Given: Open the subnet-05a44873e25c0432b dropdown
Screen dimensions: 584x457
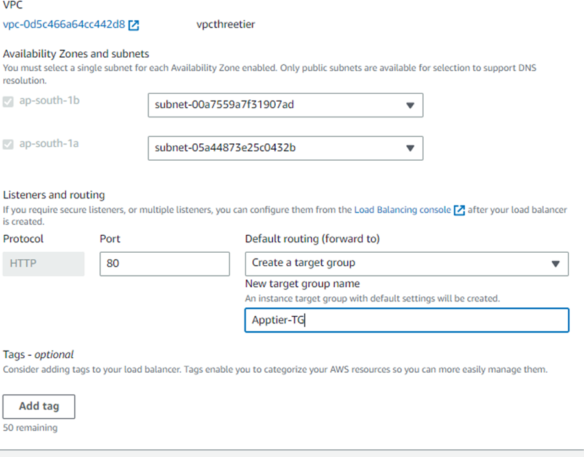Looking at the screenshot, I should coord(286,148).
